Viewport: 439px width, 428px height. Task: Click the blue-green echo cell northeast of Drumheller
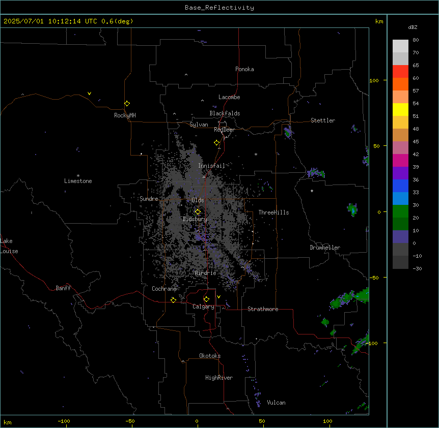point(352,209)
